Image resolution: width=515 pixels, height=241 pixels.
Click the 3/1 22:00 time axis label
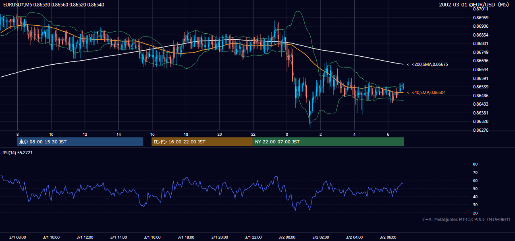(x=253, y=237)
